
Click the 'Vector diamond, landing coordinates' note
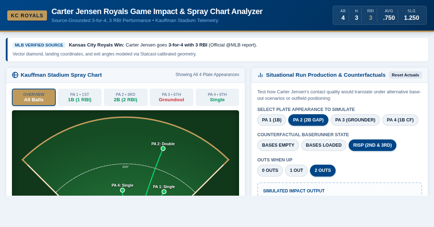tap(105, 54)
